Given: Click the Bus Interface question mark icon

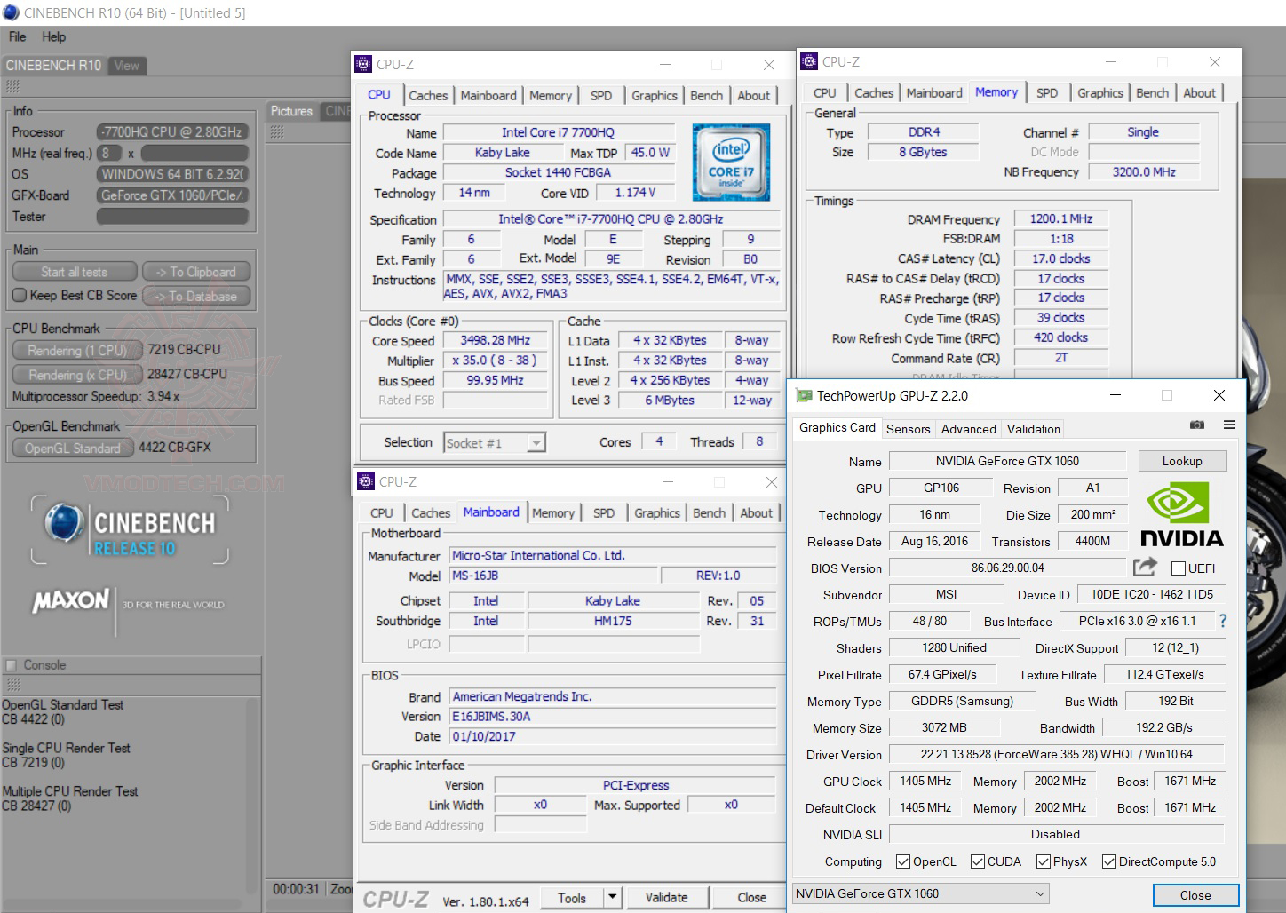Looking at the screenshot, I should point(1223,621).
